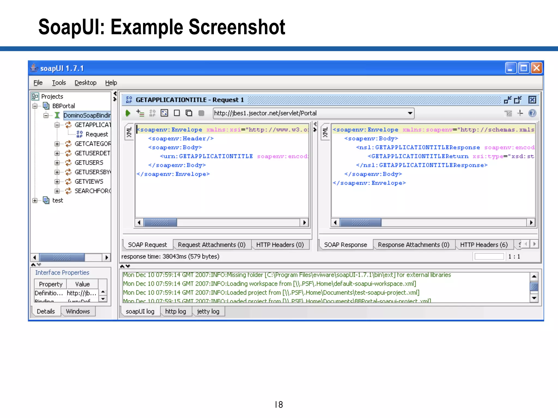The image size is (558, 418).
Task: Select Request item under GETAPPLICAT
Action: [97, 134]
